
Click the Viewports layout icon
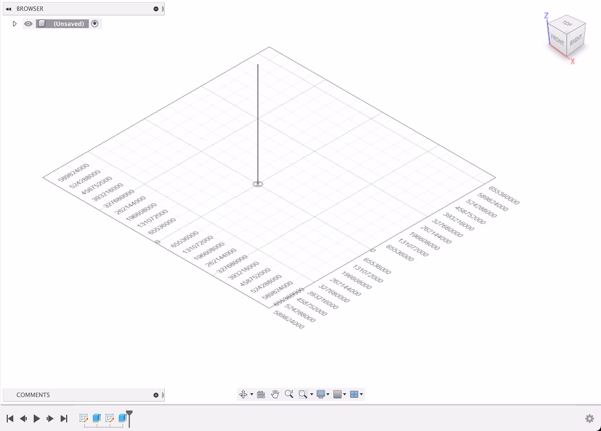click(x=354, y=394)
